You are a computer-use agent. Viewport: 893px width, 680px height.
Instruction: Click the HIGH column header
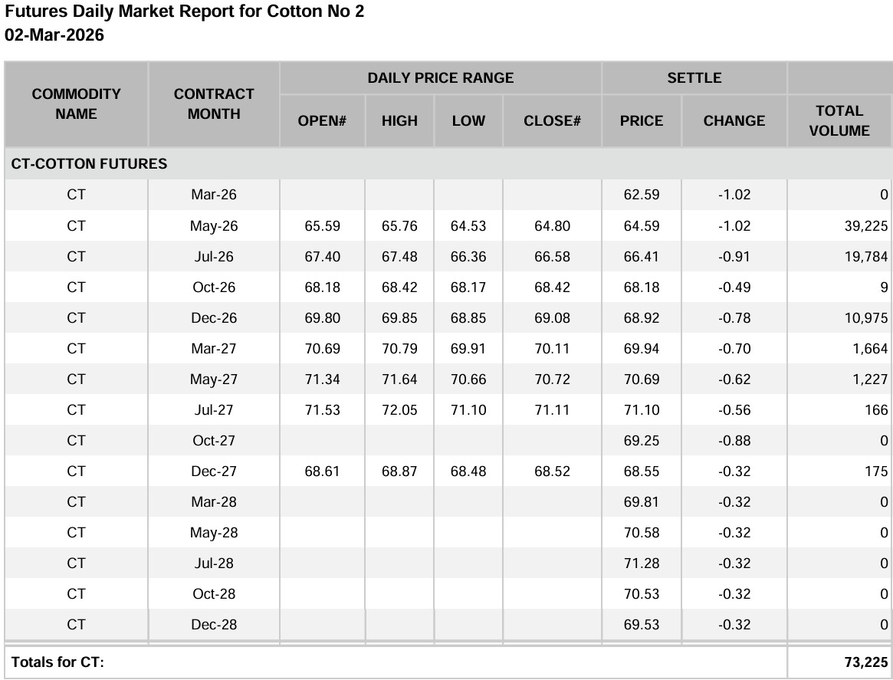coord(399,121)
